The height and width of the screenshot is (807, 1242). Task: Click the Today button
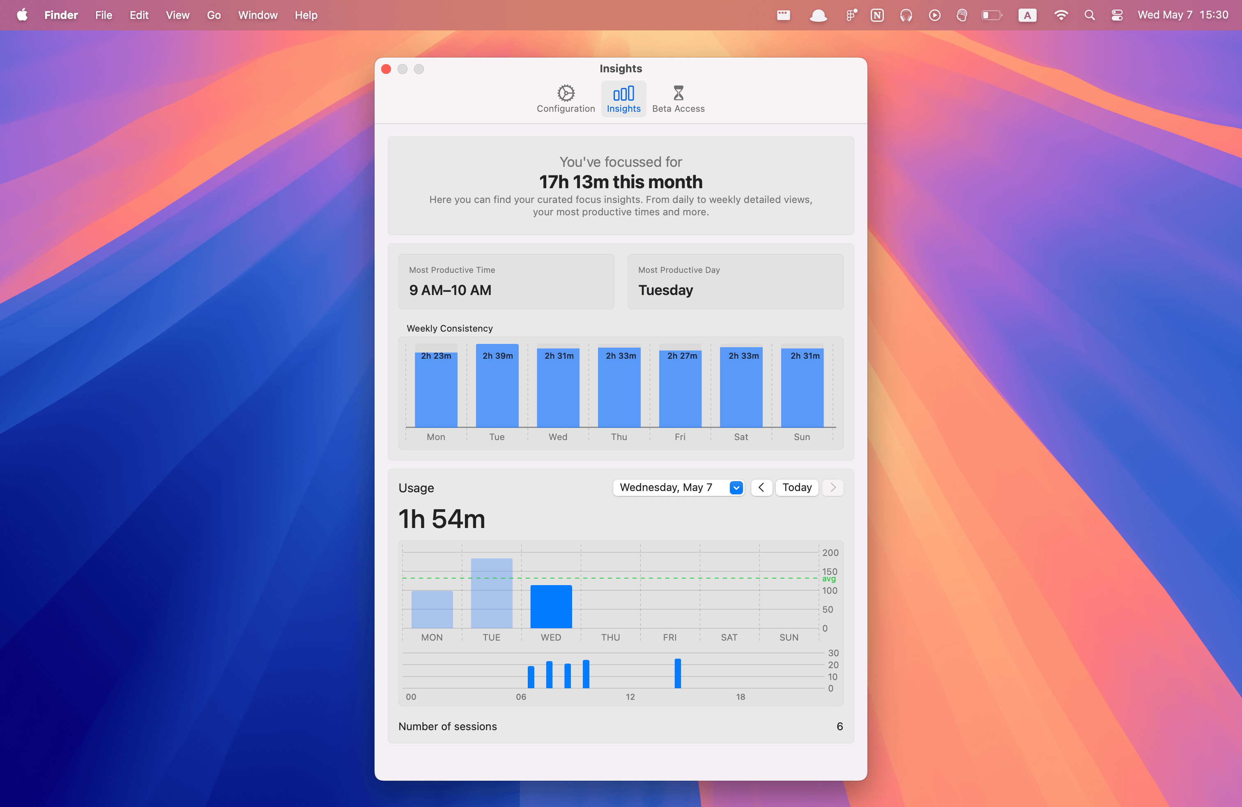[x=796, y=487]
